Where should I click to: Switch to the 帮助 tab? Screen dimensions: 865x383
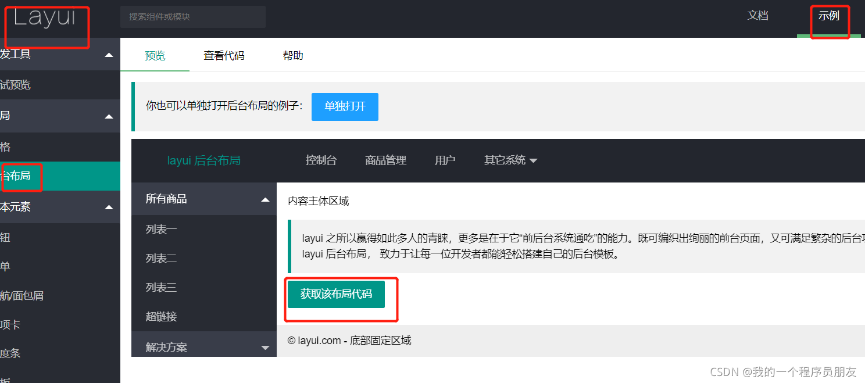click(x=293, y=56)
